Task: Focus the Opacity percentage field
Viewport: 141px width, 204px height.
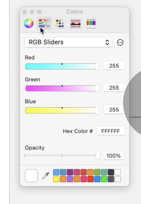Action: point(113,155)
